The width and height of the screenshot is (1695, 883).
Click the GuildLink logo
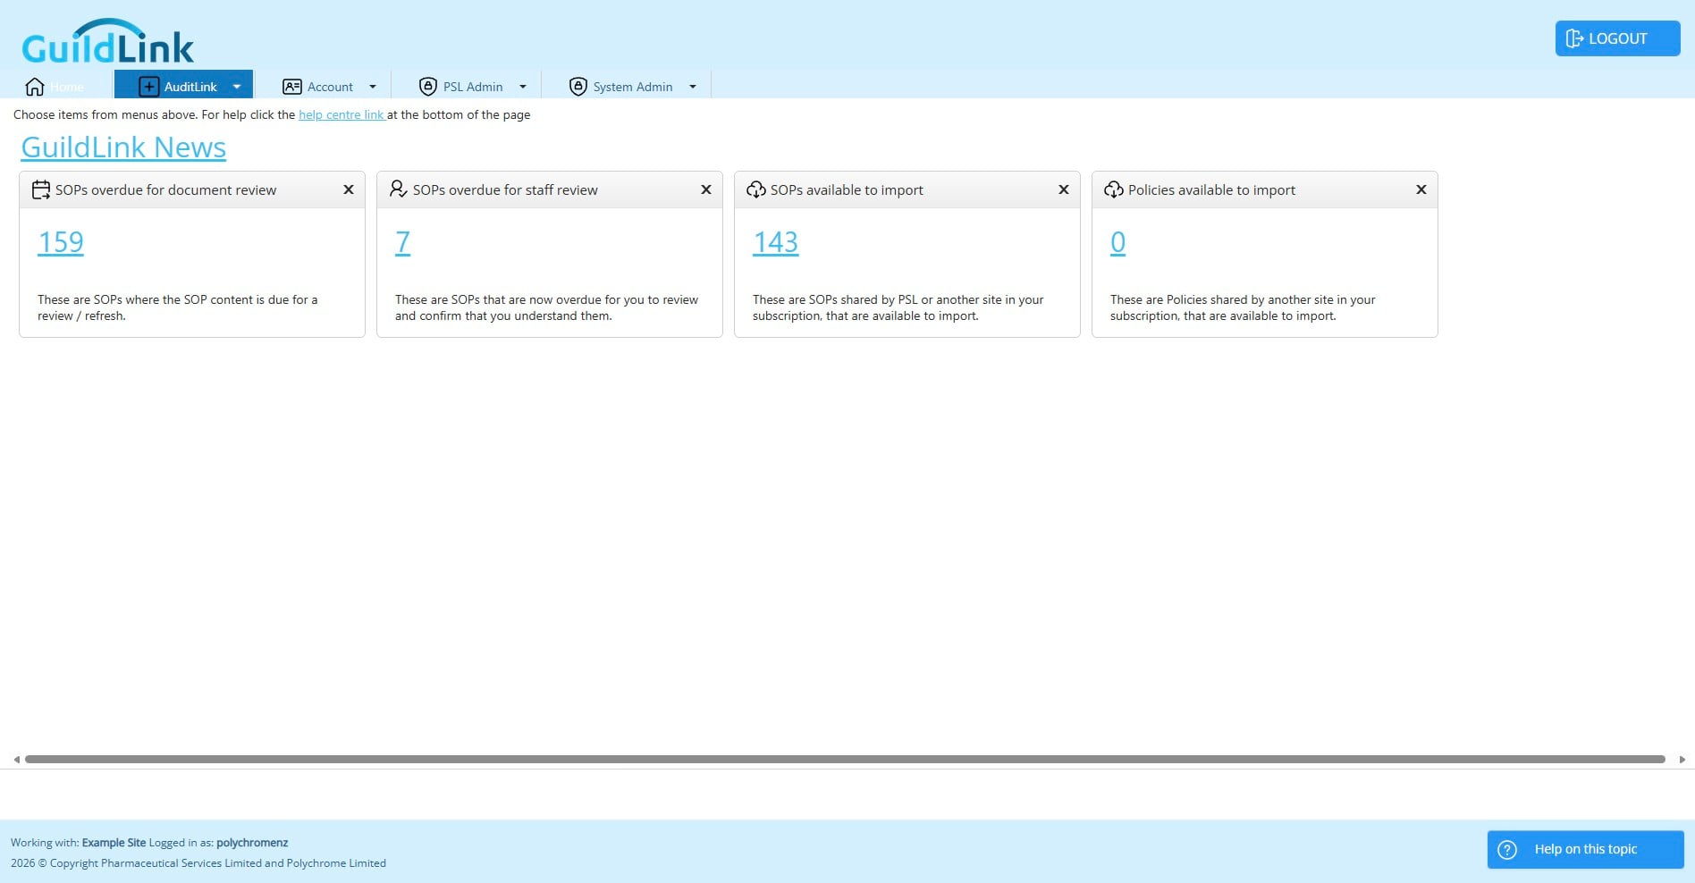(107, 42)
